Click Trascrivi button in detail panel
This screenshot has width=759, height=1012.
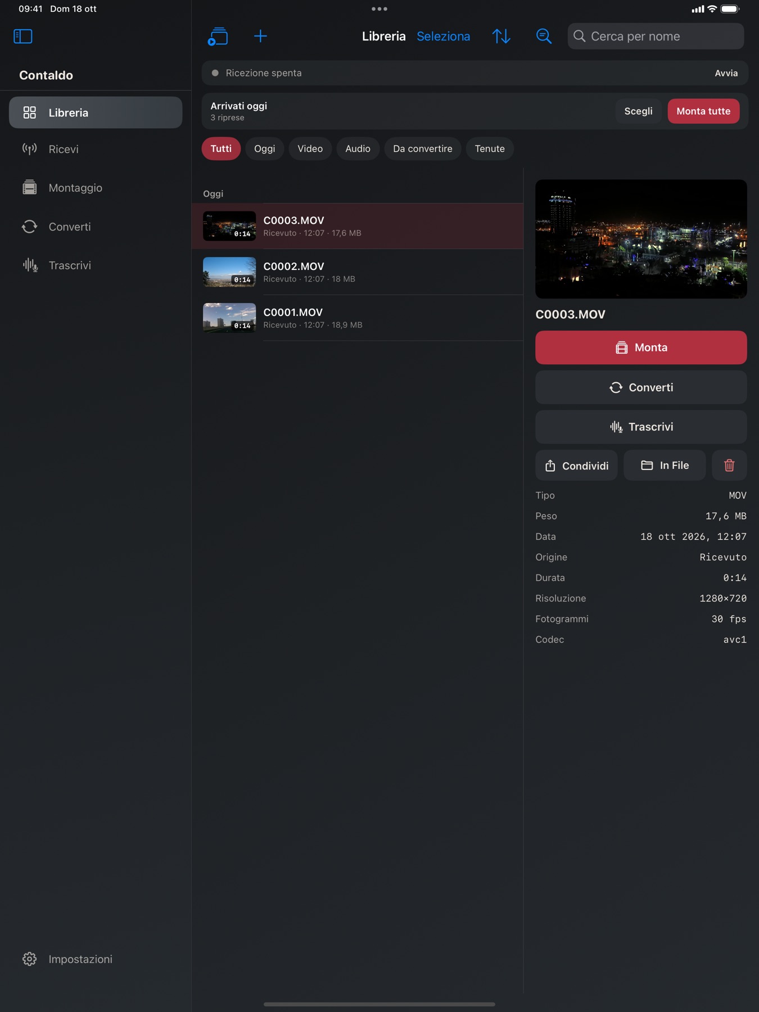tap(641, 427)
